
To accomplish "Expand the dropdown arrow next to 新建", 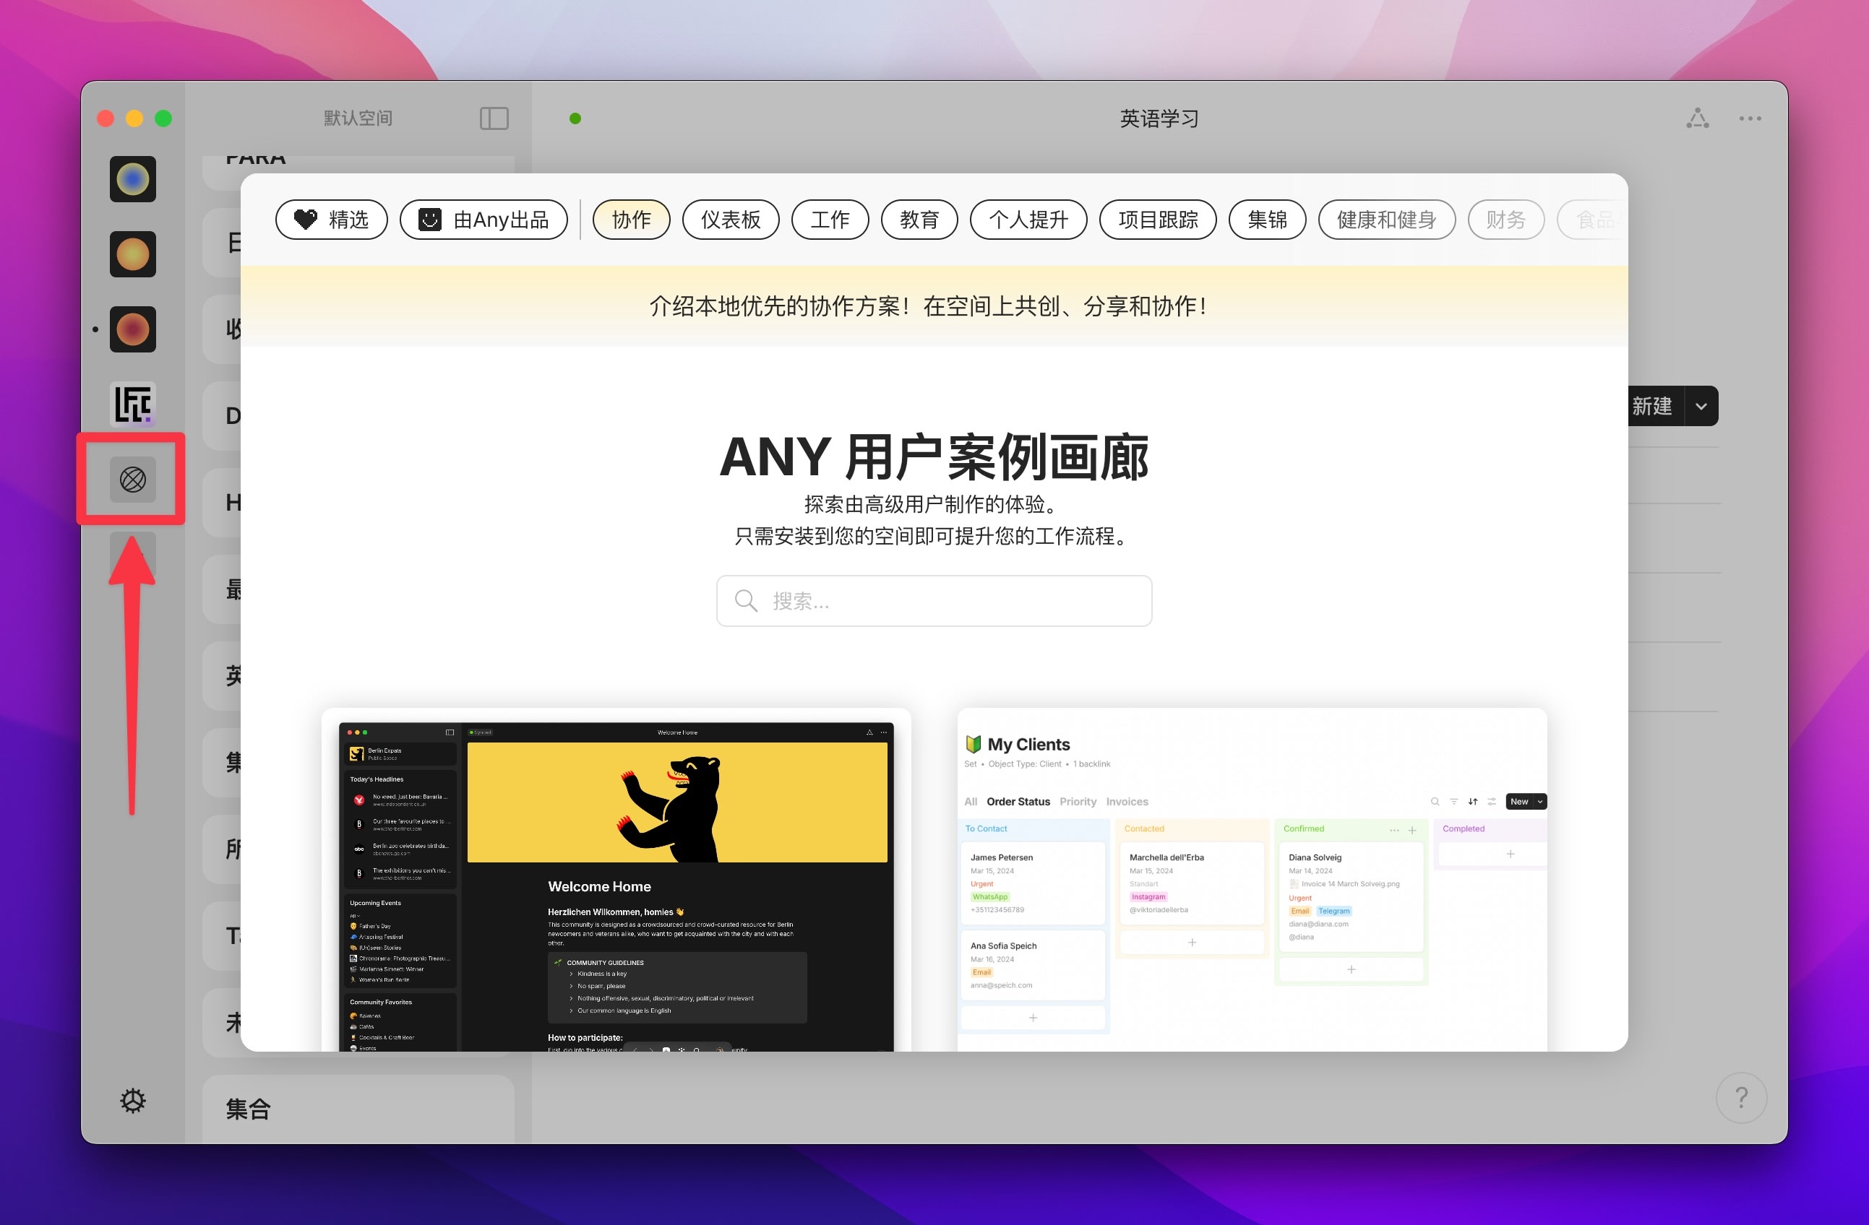I will [1701, 406].
